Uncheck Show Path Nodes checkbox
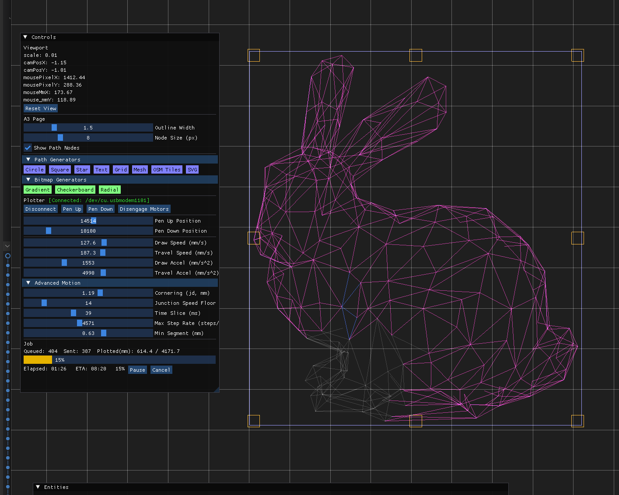This screenshot has width=619, height=495. (x=28, y=148)
